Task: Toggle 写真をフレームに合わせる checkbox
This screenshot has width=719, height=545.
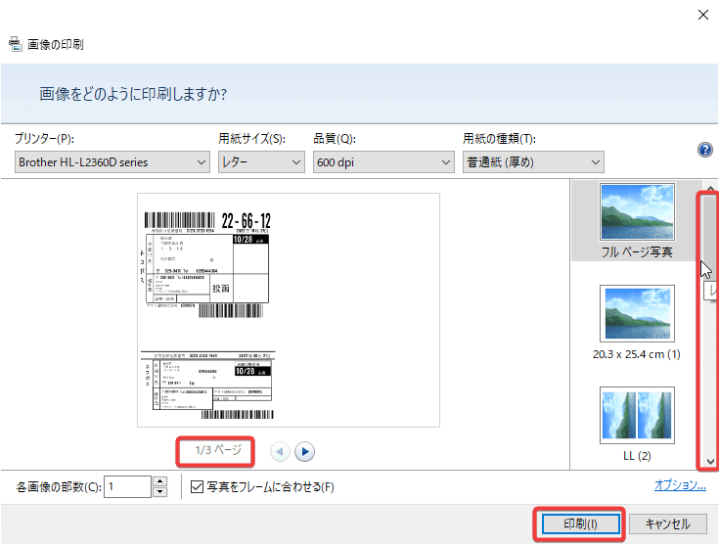Action: tap(197, 486)
